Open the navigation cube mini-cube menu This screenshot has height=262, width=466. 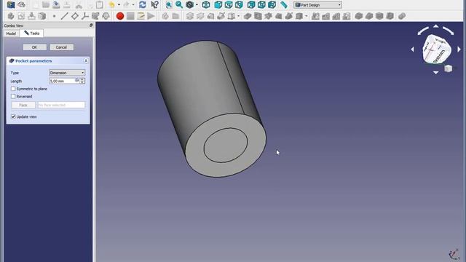tap(449, 69)
